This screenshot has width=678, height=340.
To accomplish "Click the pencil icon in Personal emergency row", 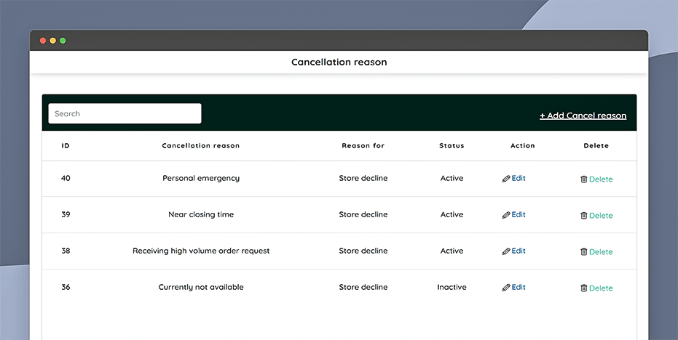I will [506, 179].
